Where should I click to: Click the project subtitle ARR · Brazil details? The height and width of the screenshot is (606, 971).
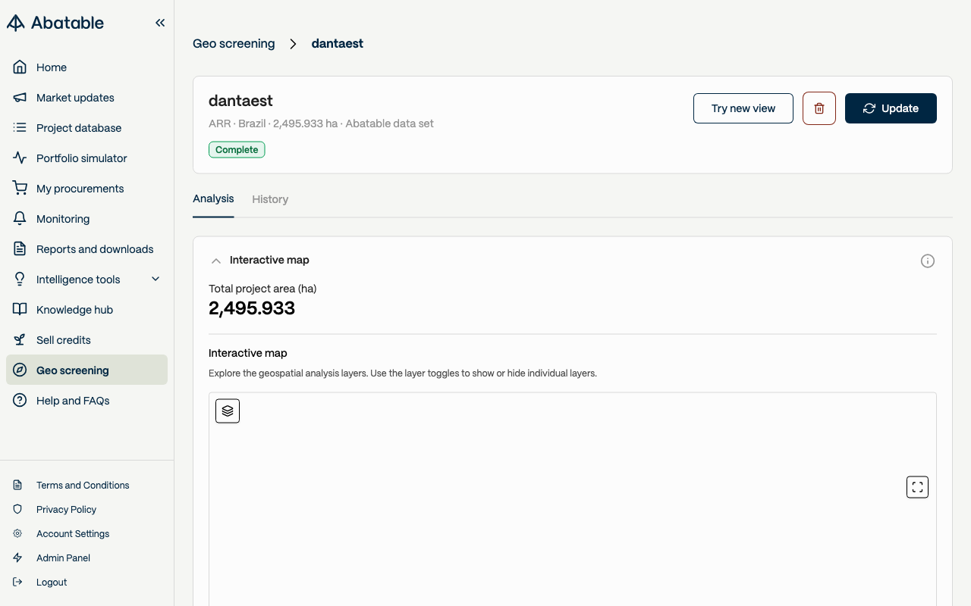[321, 123]
